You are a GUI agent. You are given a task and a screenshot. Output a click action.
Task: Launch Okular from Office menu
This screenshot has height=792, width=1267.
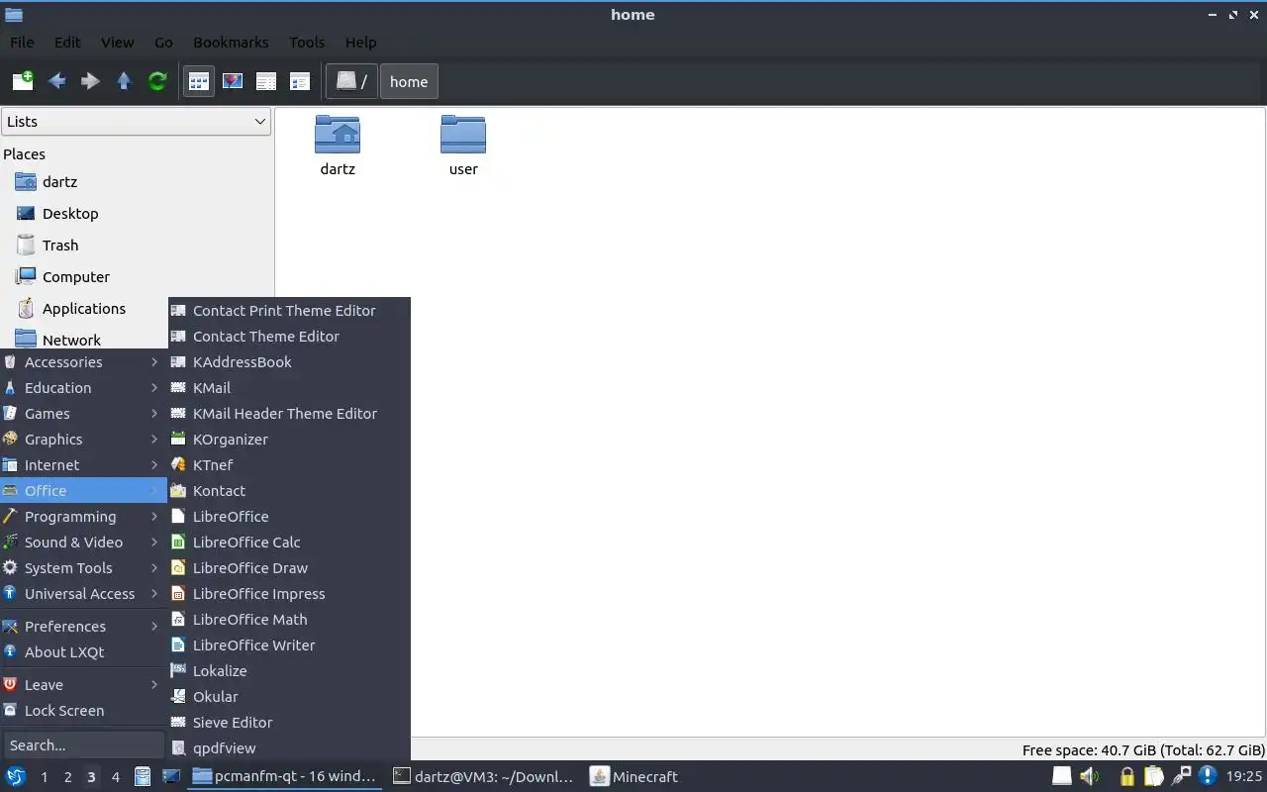point(289,697)
